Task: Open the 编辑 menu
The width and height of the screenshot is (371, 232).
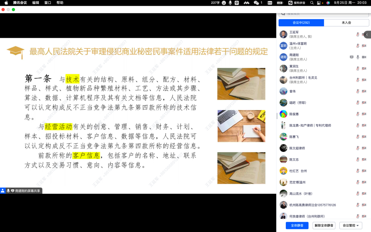Action: pos(36,3)
